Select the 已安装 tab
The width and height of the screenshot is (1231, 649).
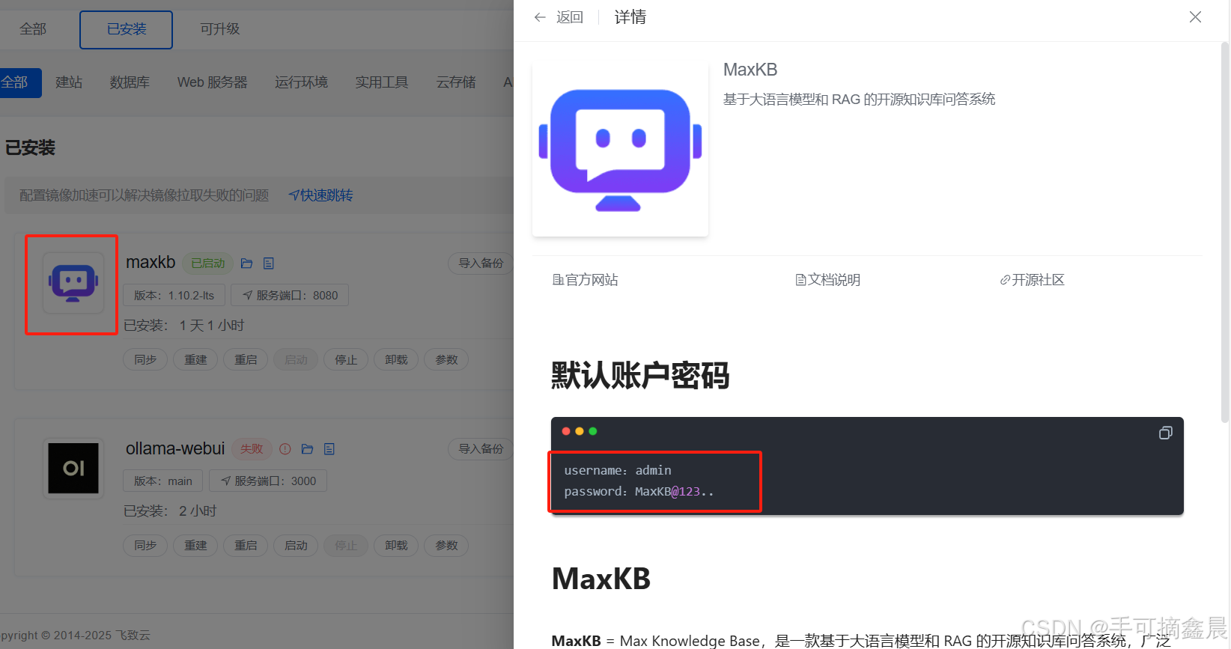point(127,29)
